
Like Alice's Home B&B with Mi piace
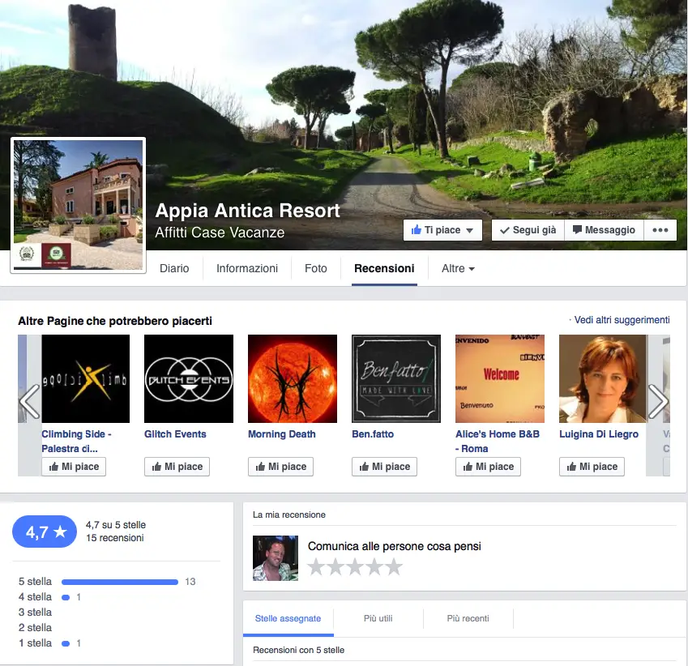click(488, 467)
